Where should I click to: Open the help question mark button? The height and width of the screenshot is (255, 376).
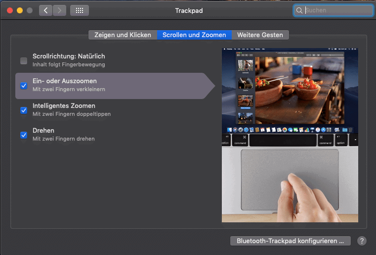click(x=362, y=241)
